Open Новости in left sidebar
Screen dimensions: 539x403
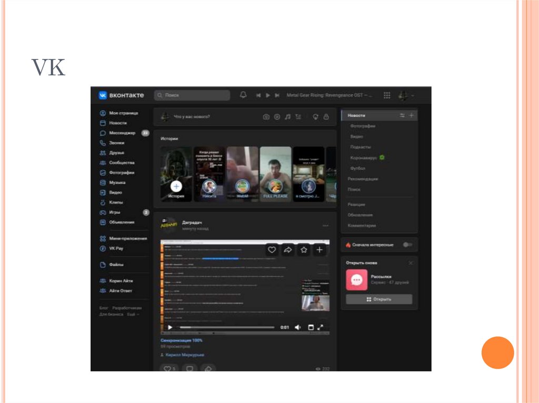pos(113,123)
